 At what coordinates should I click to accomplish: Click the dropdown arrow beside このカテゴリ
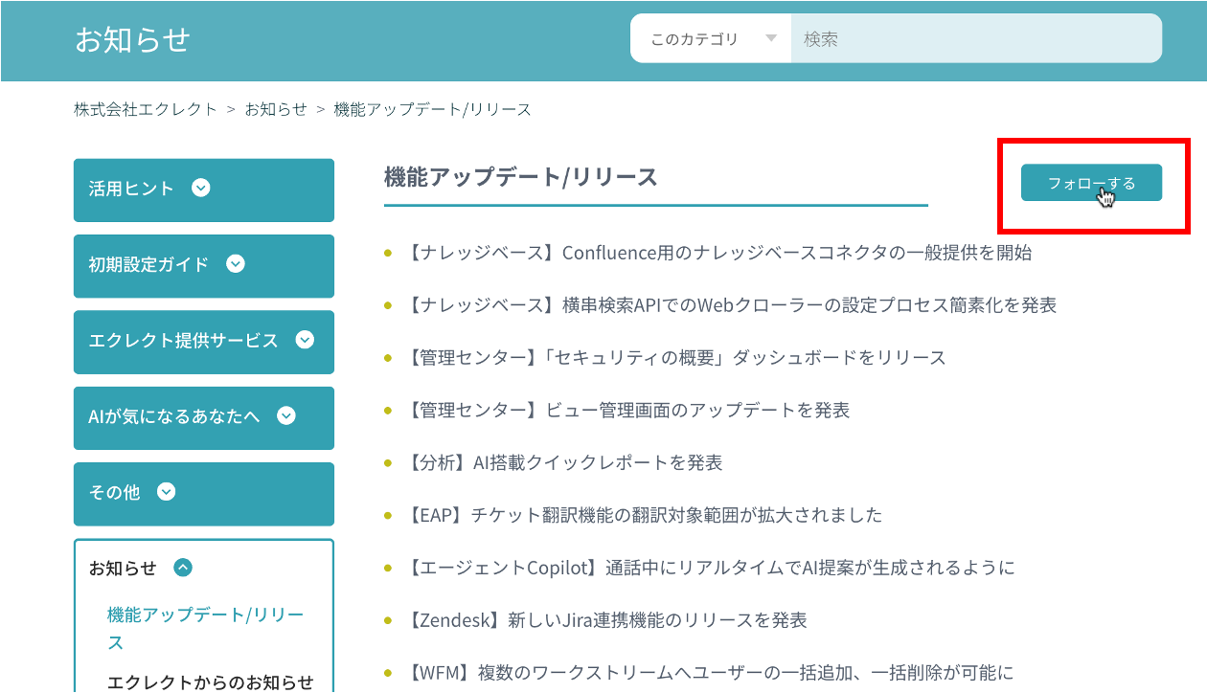point(770,39)
